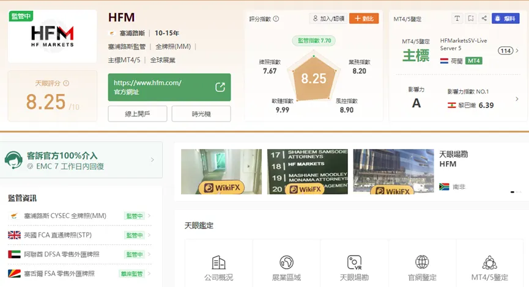The image size is (529, 287).
Task: Click the text size T icon
Action: [457, 18]
